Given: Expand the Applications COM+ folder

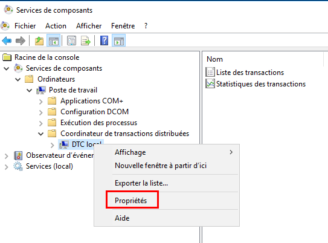Looking at the screenshot, I should point(41,102).
